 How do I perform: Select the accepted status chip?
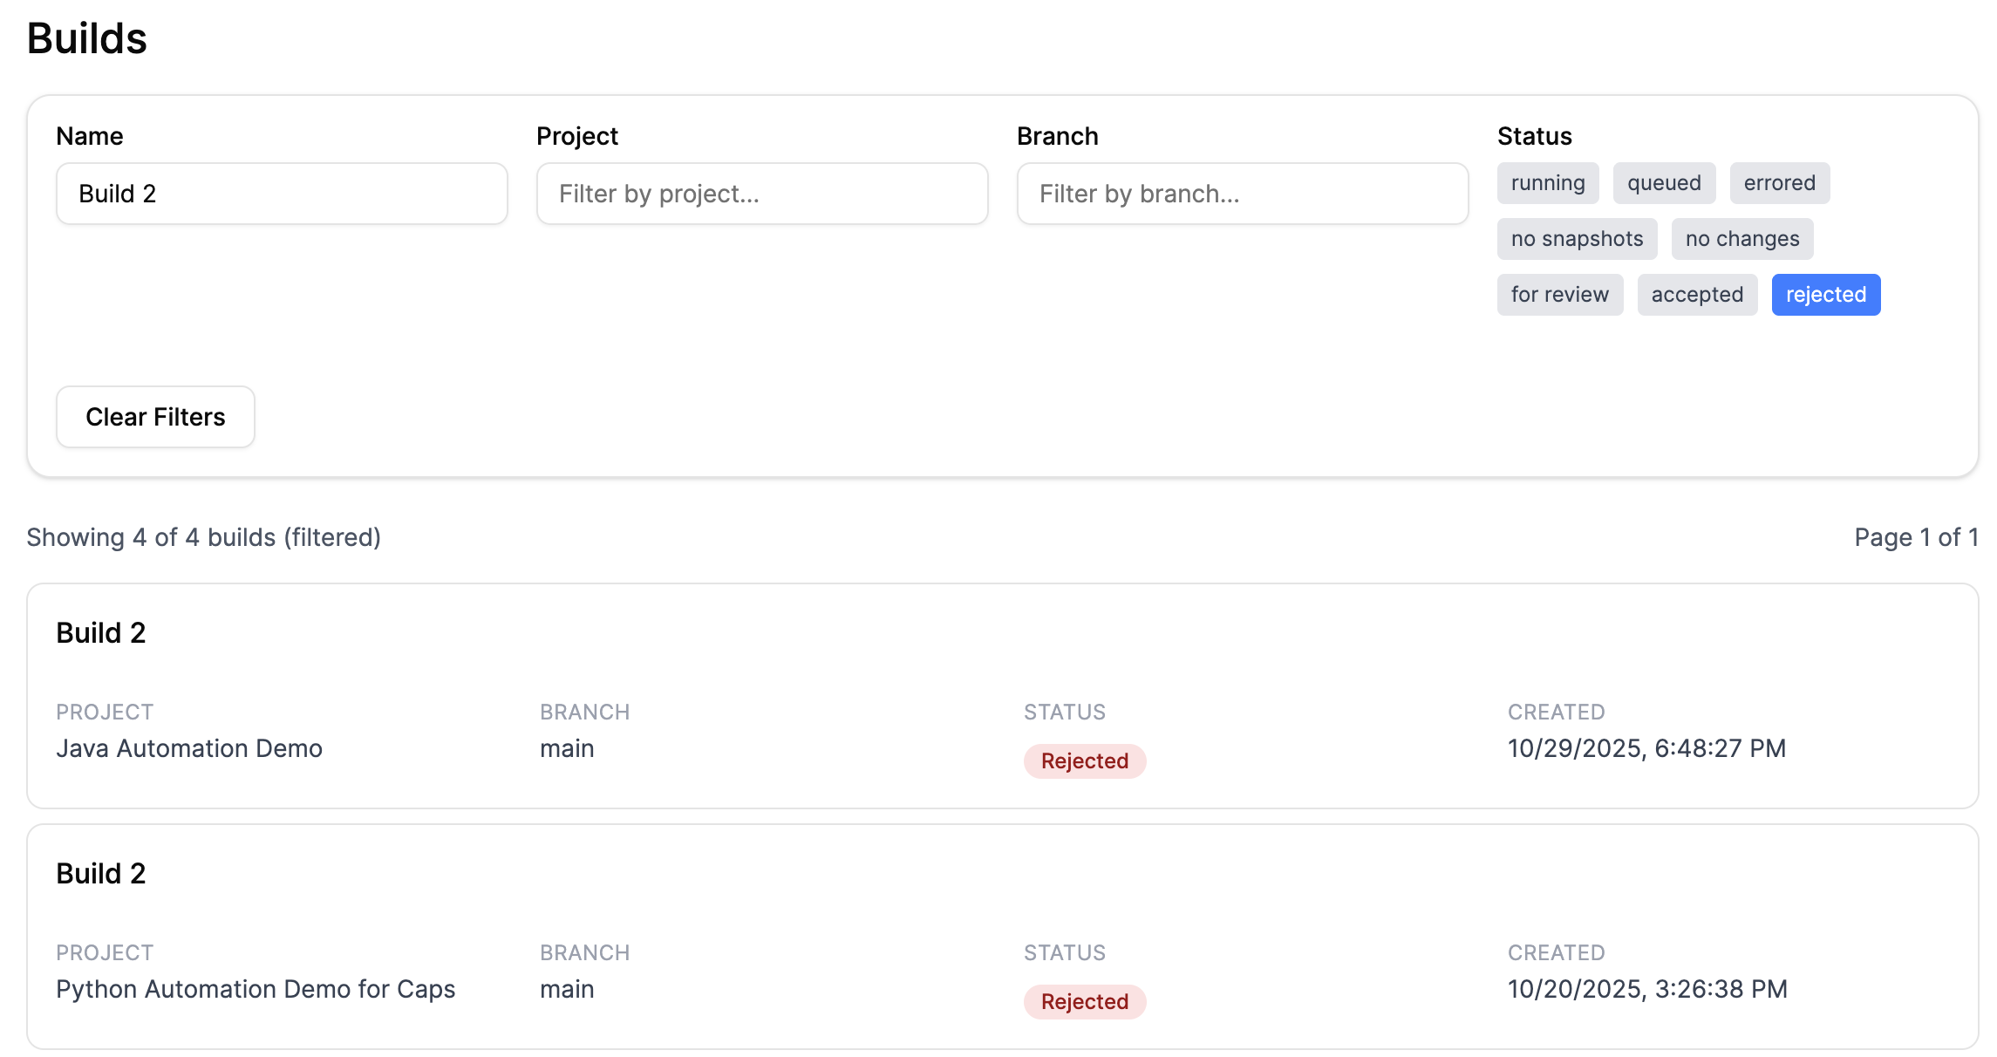pyautogui.click(x=1696, y=295)
